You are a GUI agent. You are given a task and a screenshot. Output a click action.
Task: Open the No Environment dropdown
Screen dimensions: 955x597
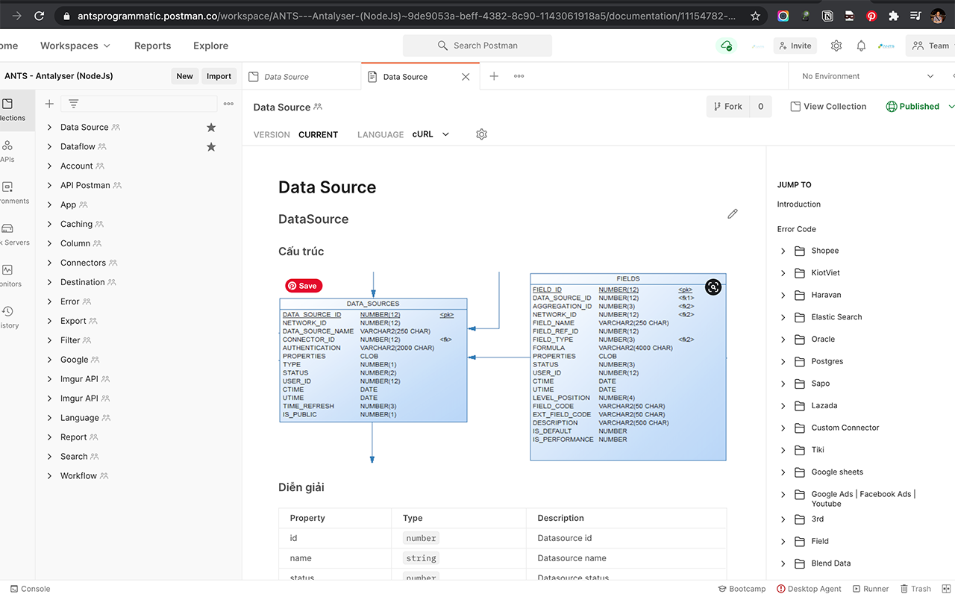point(868,76)
